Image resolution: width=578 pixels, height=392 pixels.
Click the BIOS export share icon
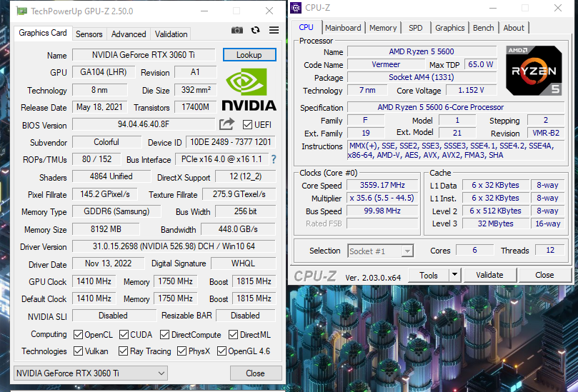tap(226, 124)
